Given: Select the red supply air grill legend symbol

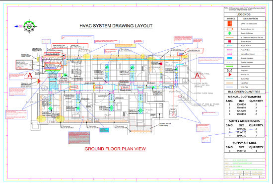Looking at the screenshot, I should click(230, 41).
